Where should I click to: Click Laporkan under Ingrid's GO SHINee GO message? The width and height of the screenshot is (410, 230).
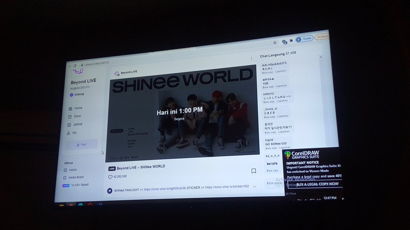click(285, 147)
